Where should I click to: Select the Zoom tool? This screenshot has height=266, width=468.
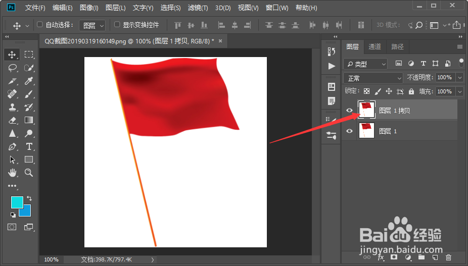click(29, 172)
